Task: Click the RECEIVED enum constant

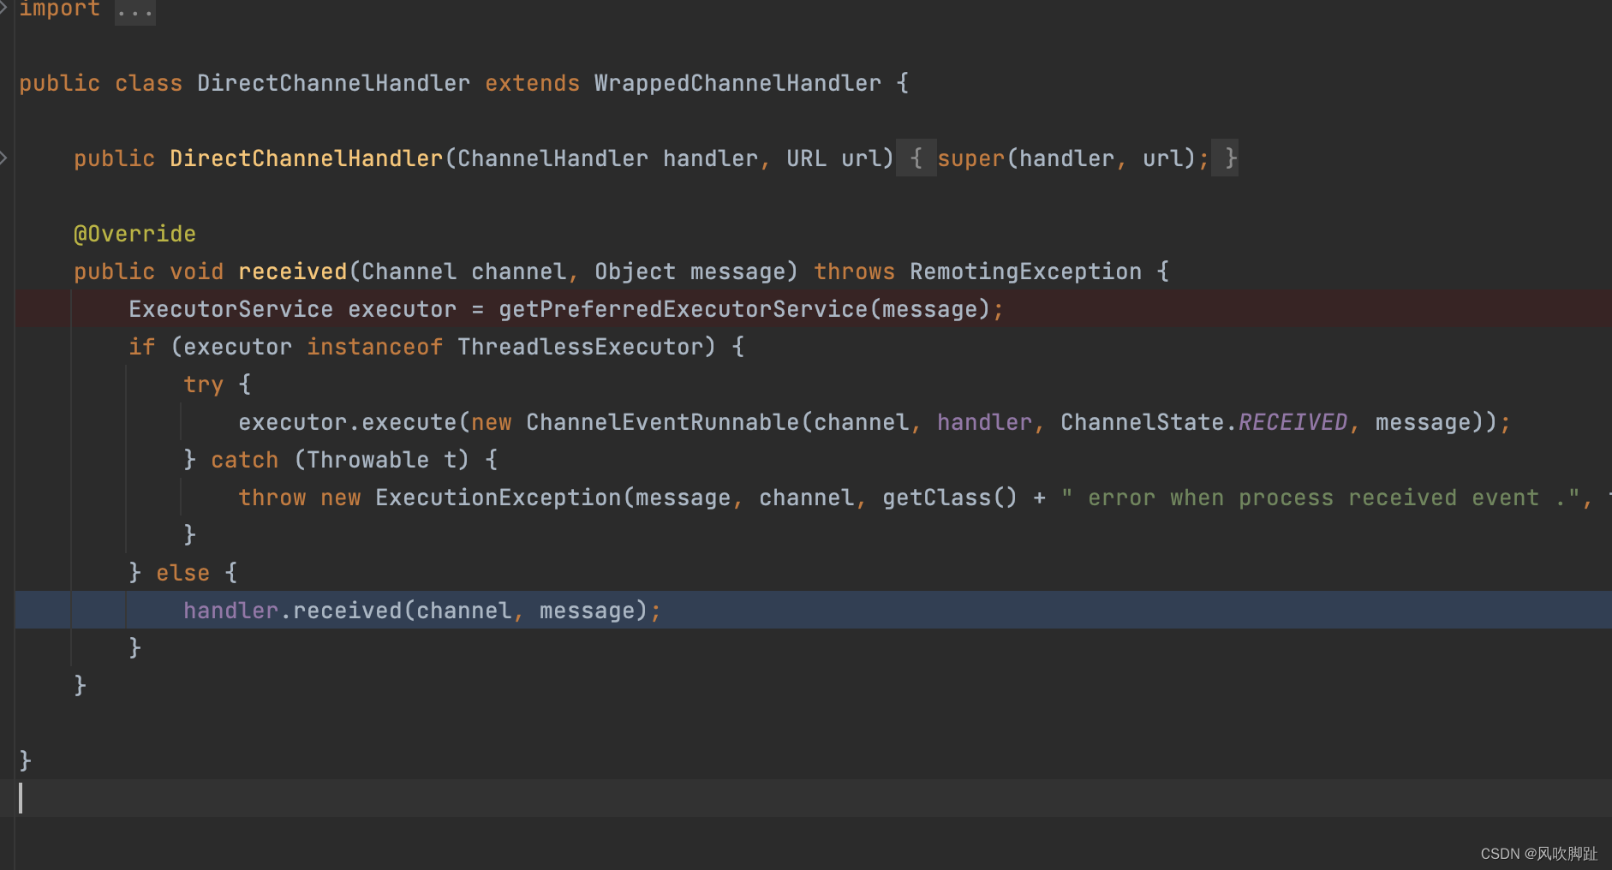Action: click(x=1293, y=422)
